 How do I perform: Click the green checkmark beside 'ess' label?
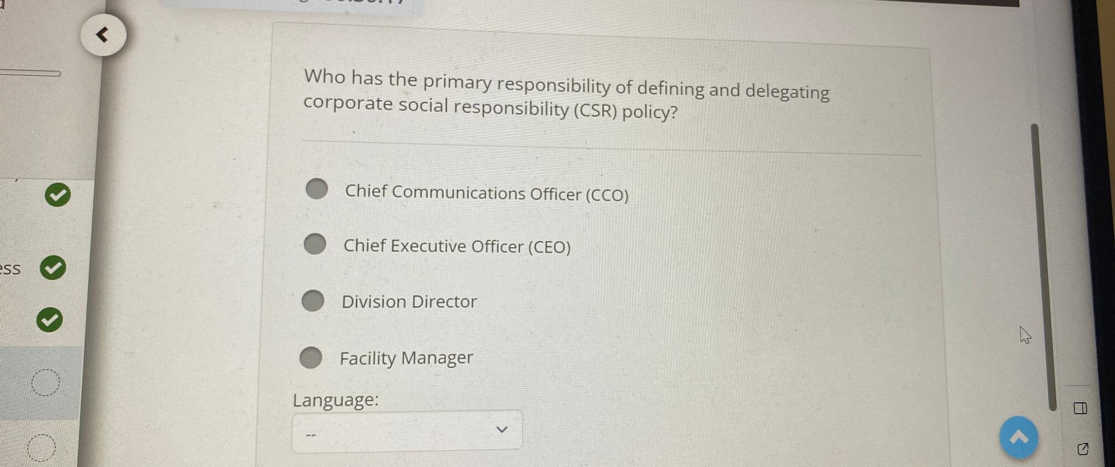click(x=52, y=267)
